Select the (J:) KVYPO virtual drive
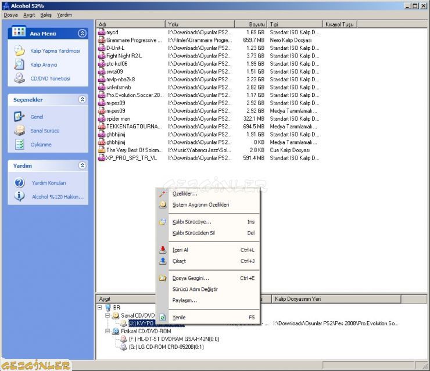The image size is (430, 371). [142, 323]
